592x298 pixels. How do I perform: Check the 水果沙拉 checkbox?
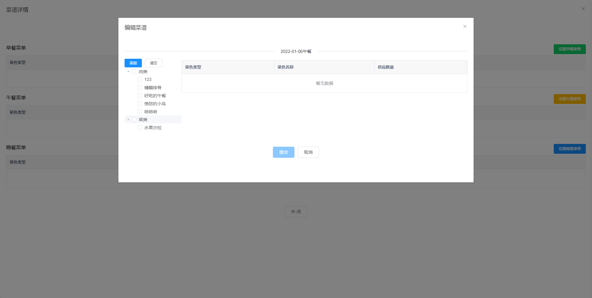(140, 127)
